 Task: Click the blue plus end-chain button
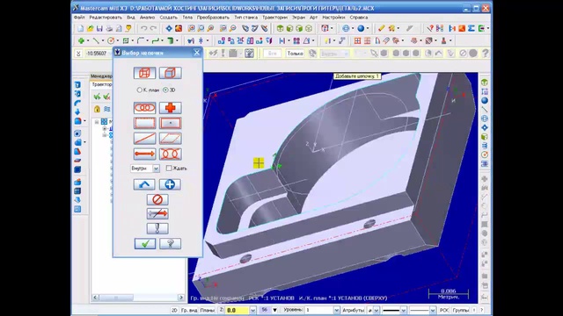click(170, 184)
